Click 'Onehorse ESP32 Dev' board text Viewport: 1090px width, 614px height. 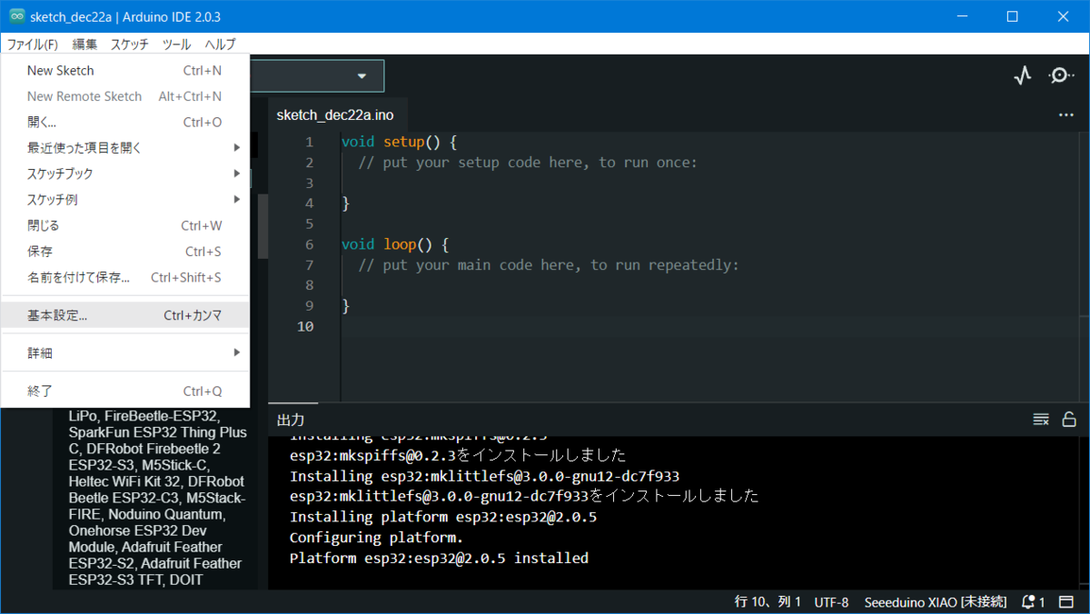[138, 530]
